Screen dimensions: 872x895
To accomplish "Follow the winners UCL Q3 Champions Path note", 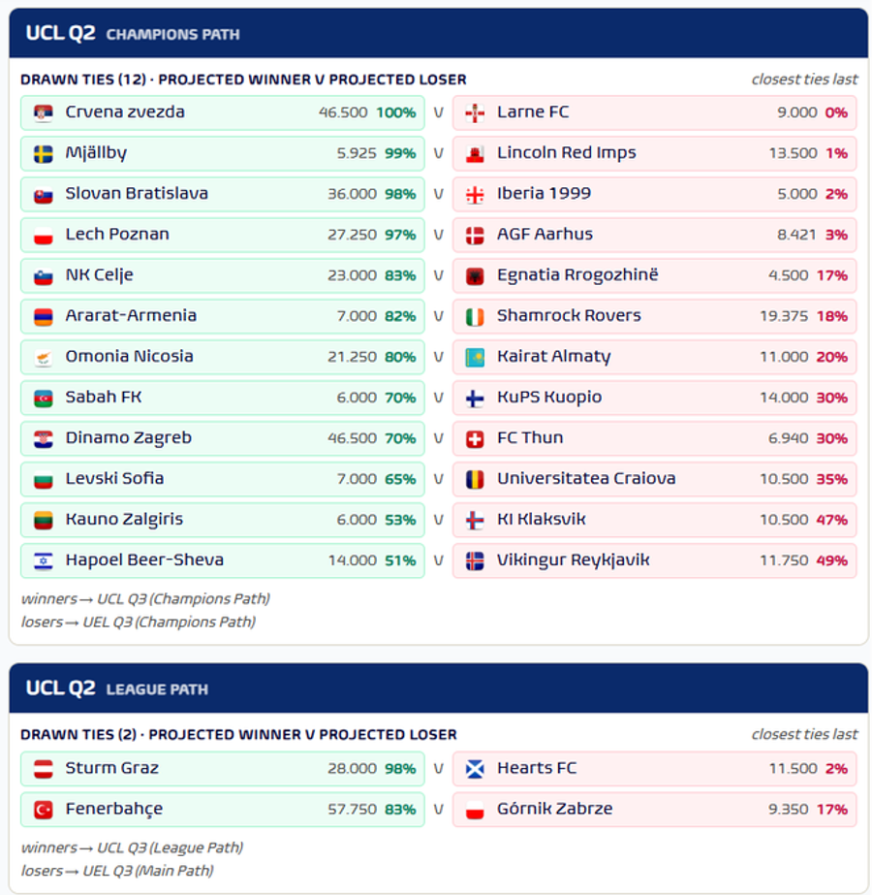I will (145, 598).
